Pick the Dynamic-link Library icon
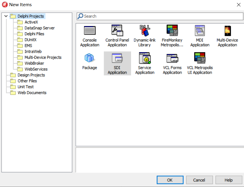 (145, 30)
